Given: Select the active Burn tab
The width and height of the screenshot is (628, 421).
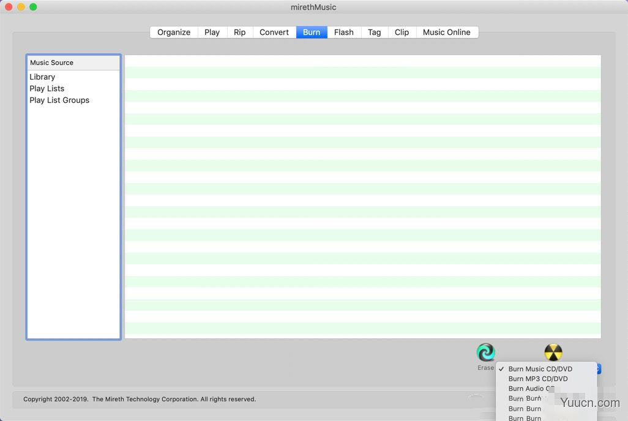Looking at the screenshot, I should point(312,32).
